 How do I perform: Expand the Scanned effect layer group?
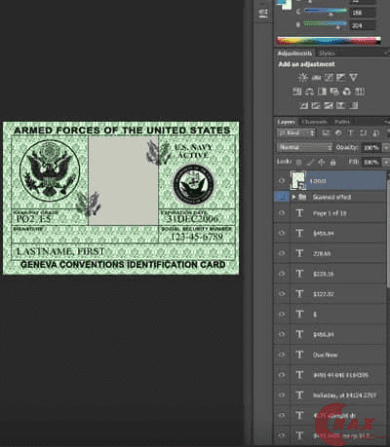[x=294, y=197]
